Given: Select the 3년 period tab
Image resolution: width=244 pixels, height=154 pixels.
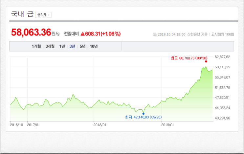Looking at the screenshot, I should click(x=72, y=46).
